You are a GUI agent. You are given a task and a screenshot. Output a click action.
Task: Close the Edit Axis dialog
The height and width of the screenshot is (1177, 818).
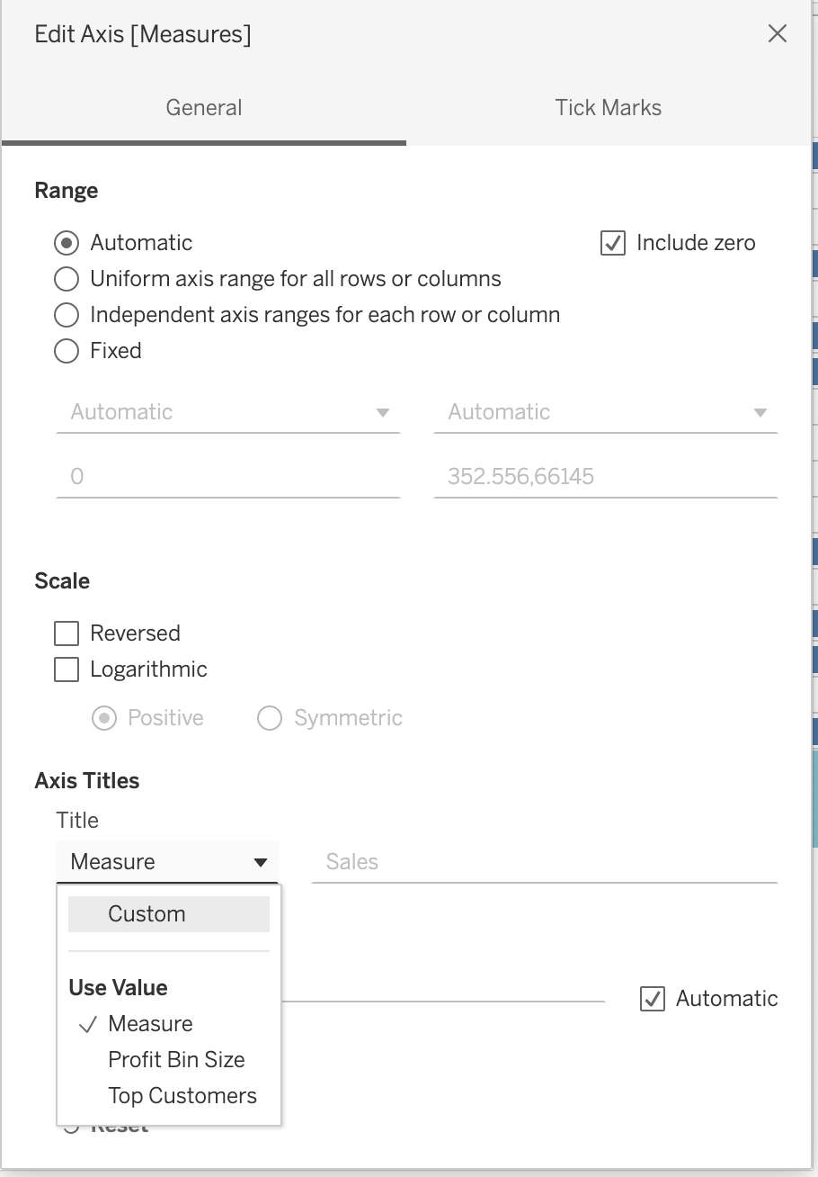pyautogui.click(x=777, y=33)
